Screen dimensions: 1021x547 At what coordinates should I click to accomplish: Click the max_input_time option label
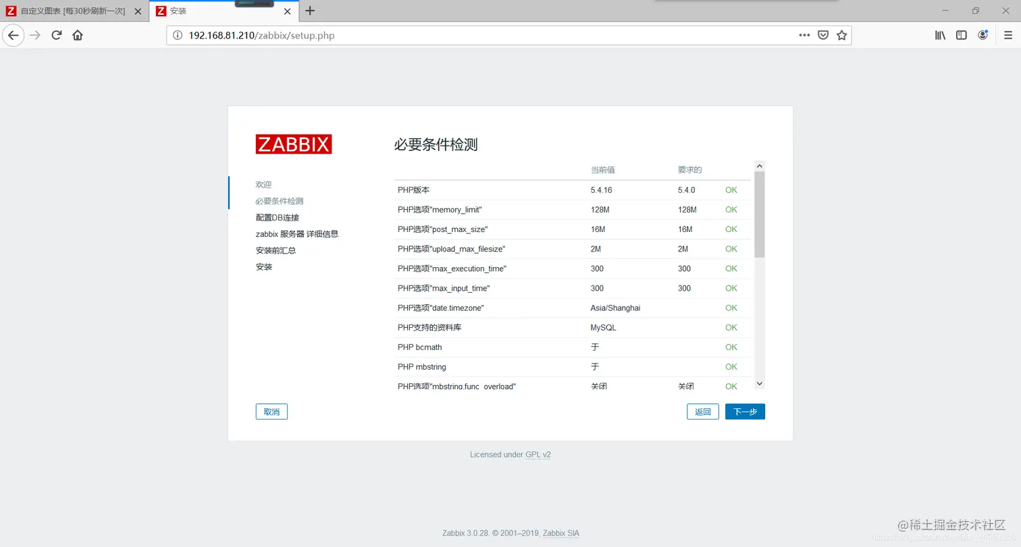click(444, 288)
